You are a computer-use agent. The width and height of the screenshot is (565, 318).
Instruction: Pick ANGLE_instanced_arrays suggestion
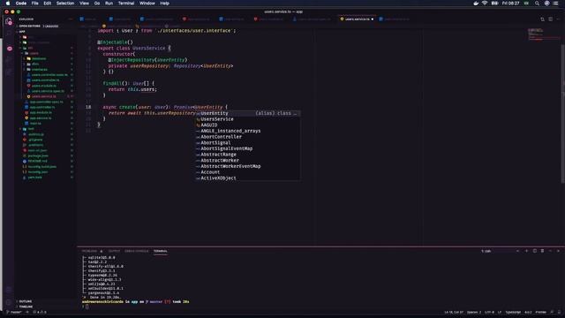[248, 131]
